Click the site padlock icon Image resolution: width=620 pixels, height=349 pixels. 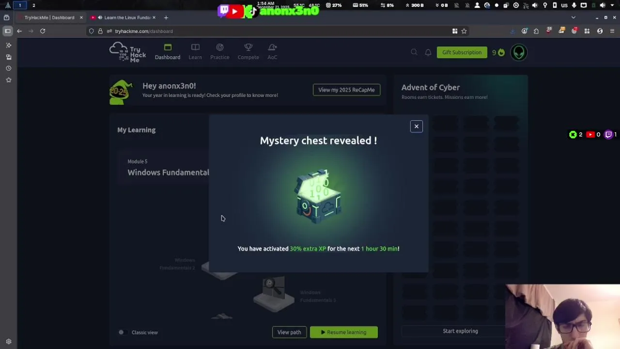[x=100, y=31]
